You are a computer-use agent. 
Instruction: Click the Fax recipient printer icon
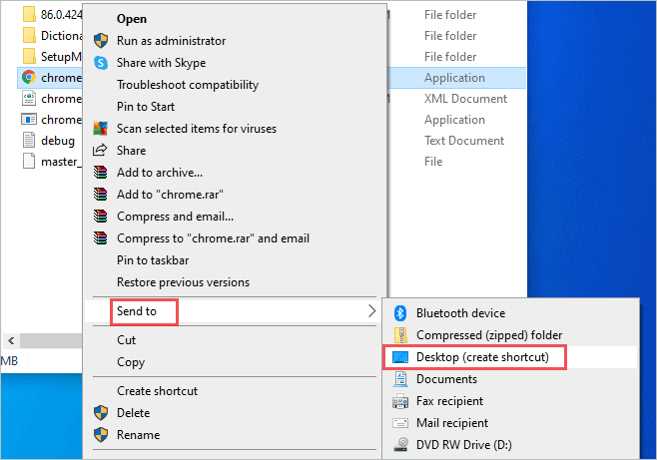(399, 401)
